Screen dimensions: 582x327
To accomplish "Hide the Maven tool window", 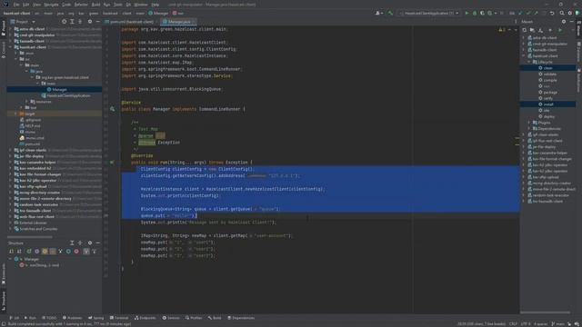I will [572, 22].
